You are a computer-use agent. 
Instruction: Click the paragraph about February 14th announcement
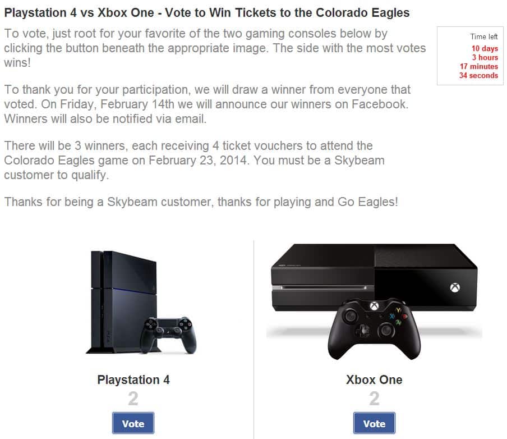(x=208, y=104)
